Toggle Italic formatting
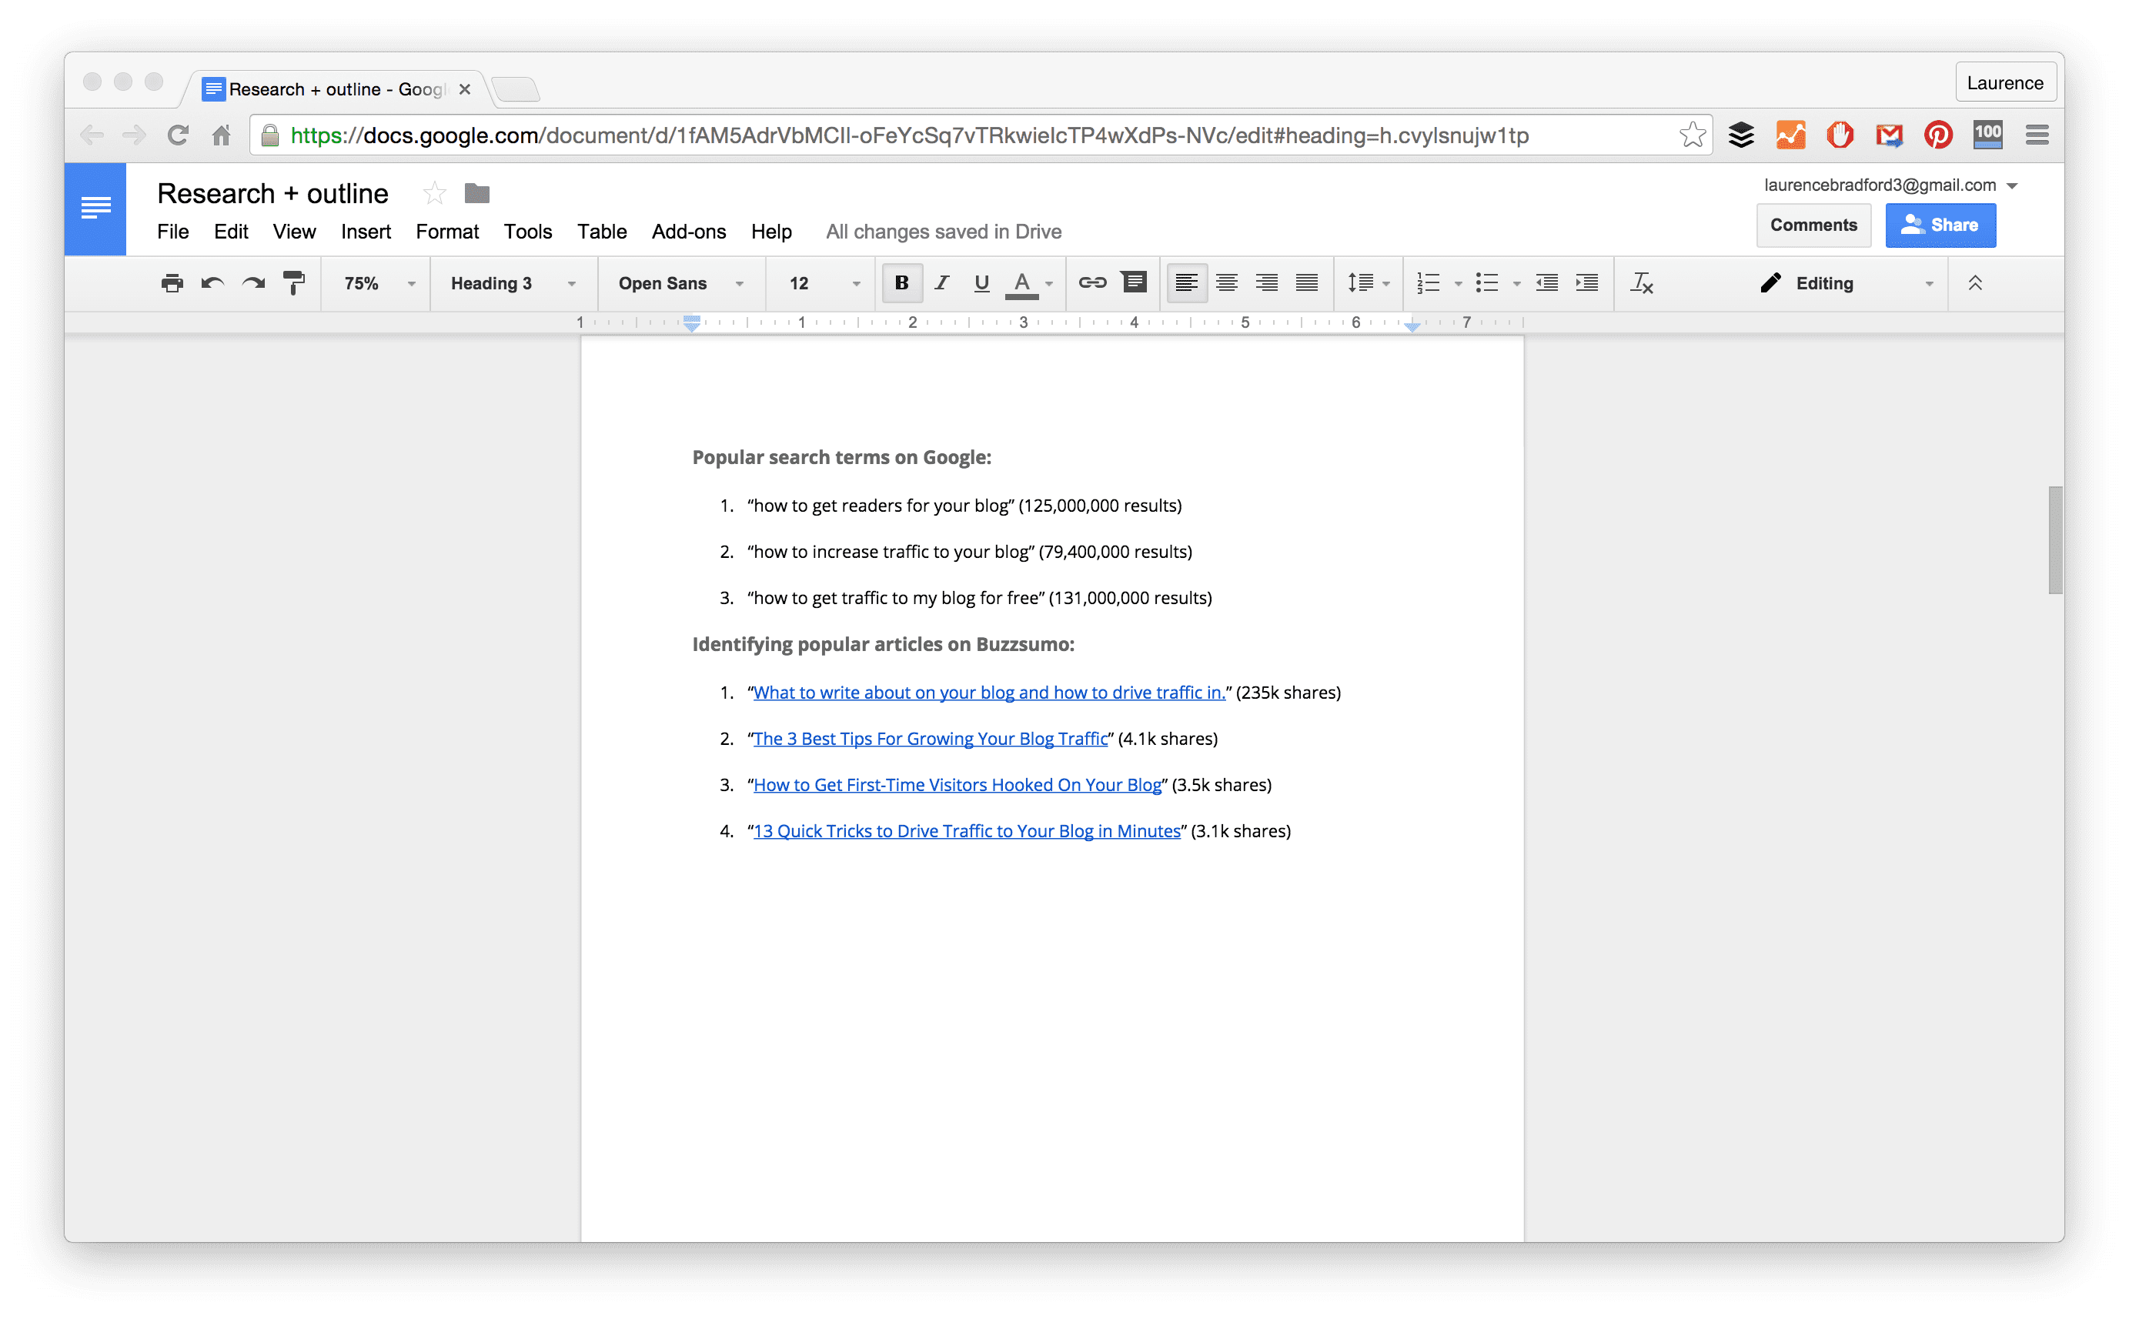Image resolution: width=2129 pixels, height=1319 pixels. [x=941, y=282]
